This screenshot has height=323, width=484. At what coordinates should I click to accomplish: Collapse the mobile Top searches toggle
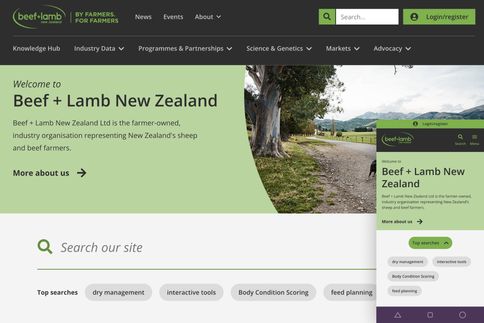(430, 243)
